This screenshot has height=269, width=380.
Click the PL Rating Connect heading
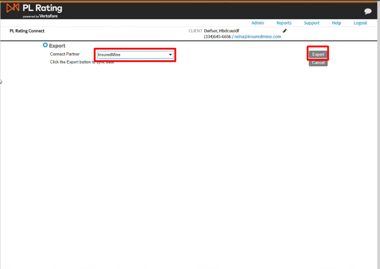[27, 31]
